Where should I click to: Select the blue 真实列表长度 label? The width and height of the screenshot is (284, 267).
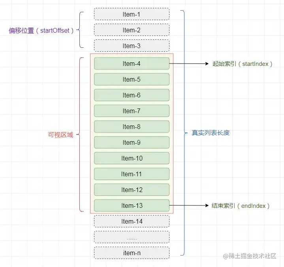click(211, 133)
